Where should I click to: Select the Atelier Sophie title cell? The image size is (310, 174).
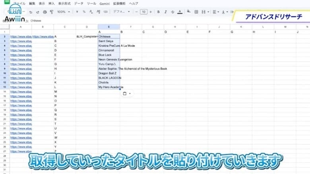(109, 69)
